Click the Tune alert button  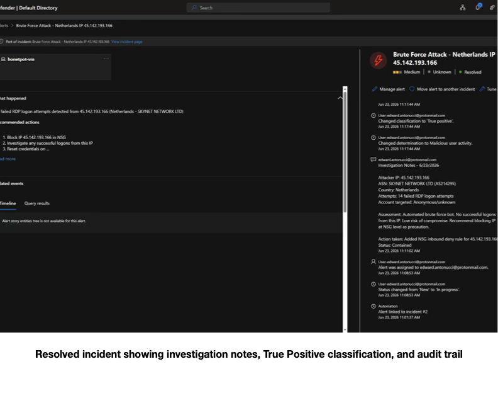click(x=488, y=89)
